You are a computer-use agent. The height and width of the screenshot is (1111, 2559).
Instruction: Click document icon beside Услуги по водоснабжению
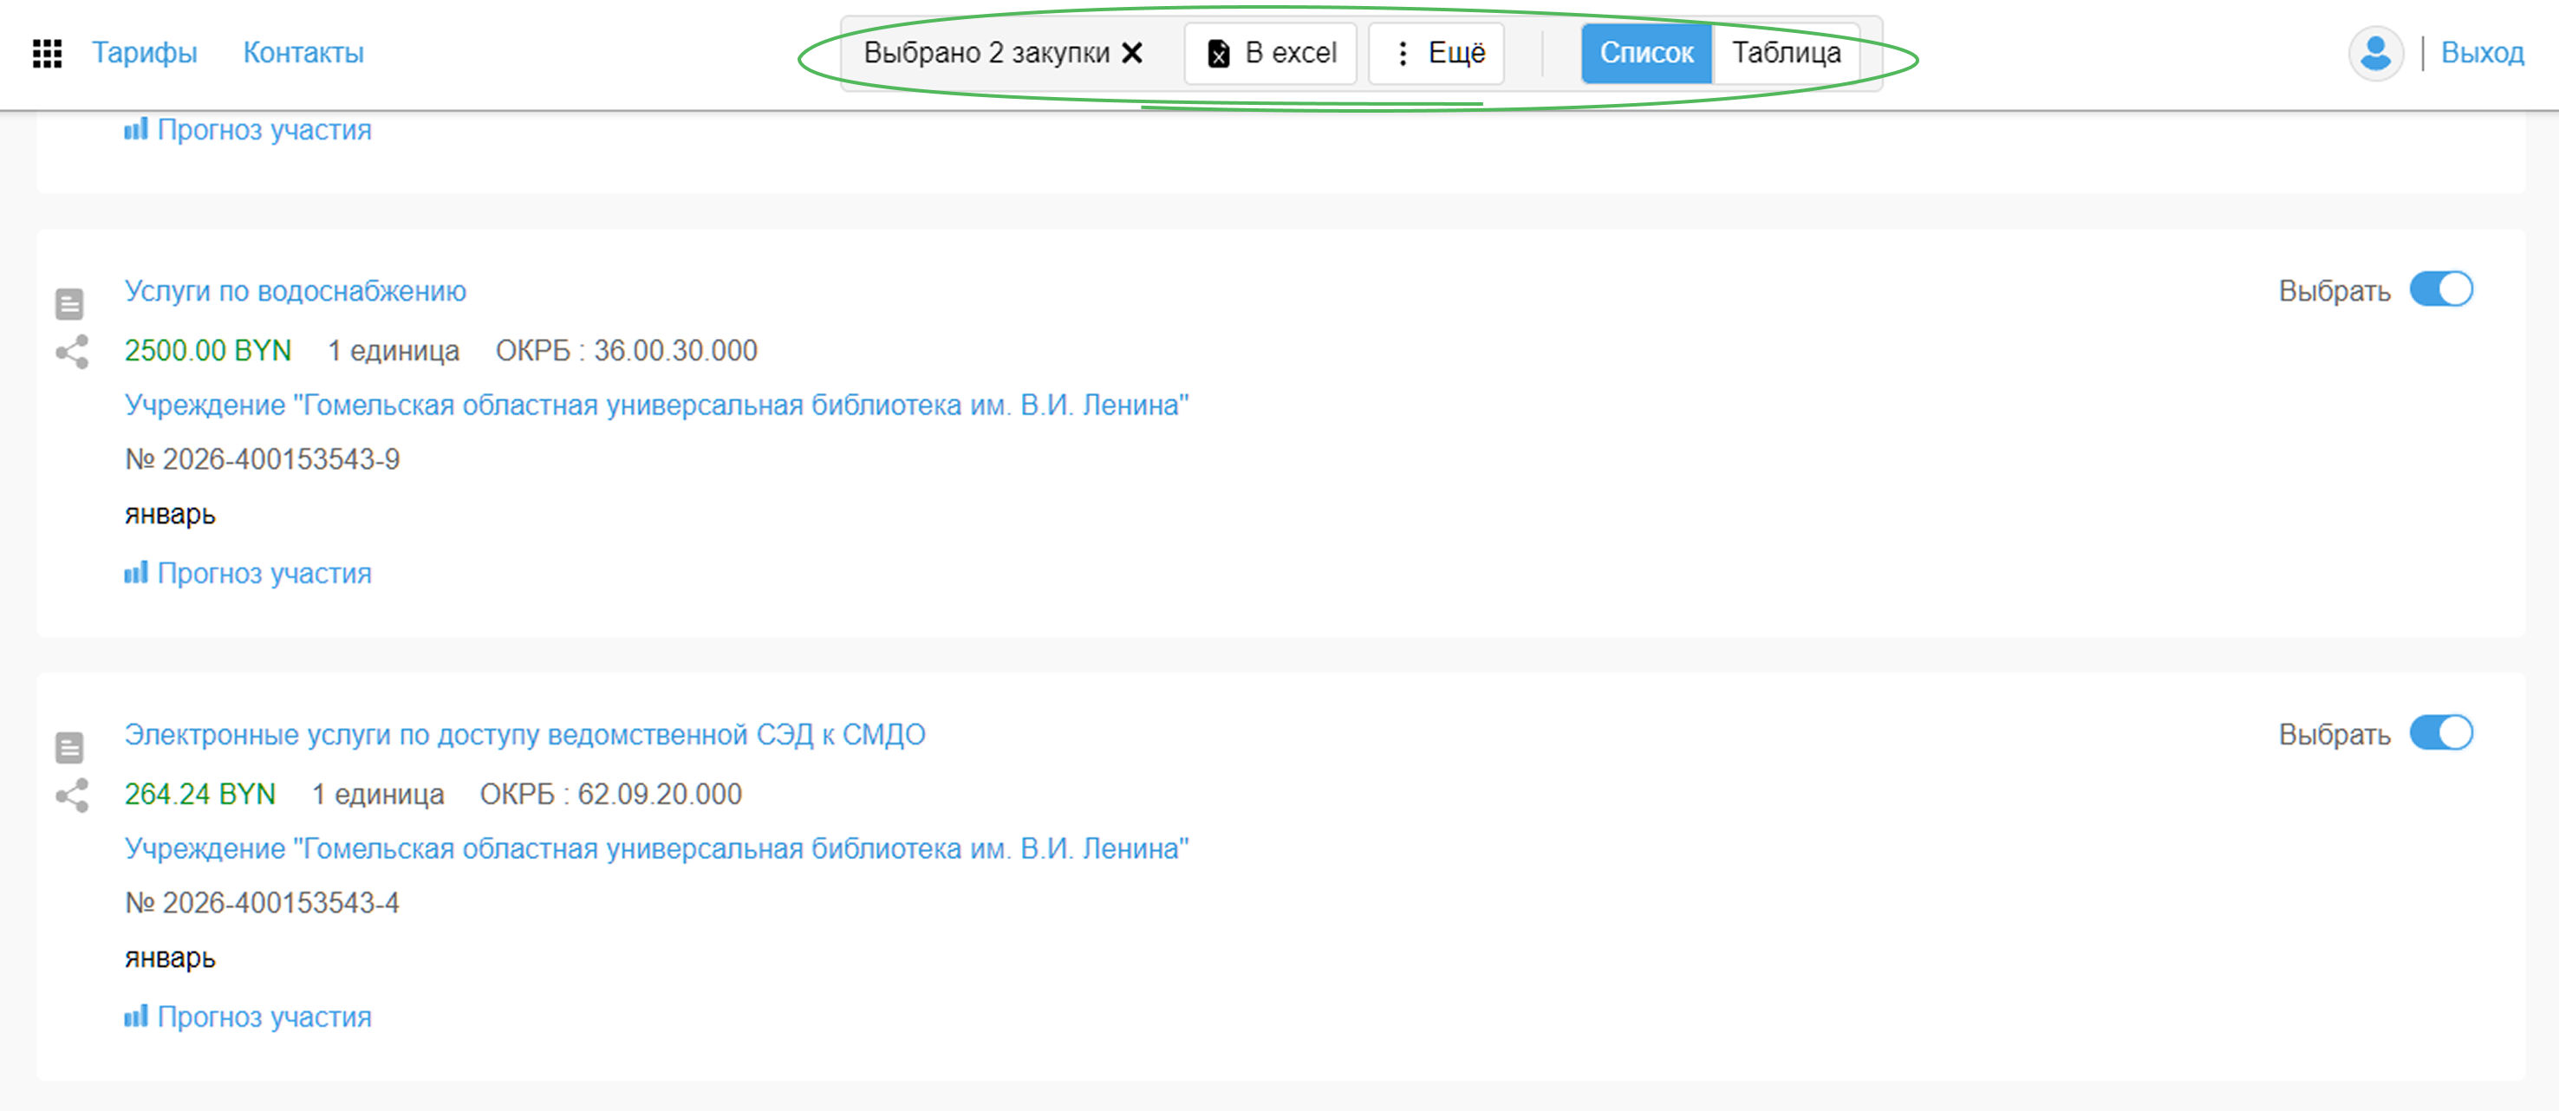tap(69, 304)
